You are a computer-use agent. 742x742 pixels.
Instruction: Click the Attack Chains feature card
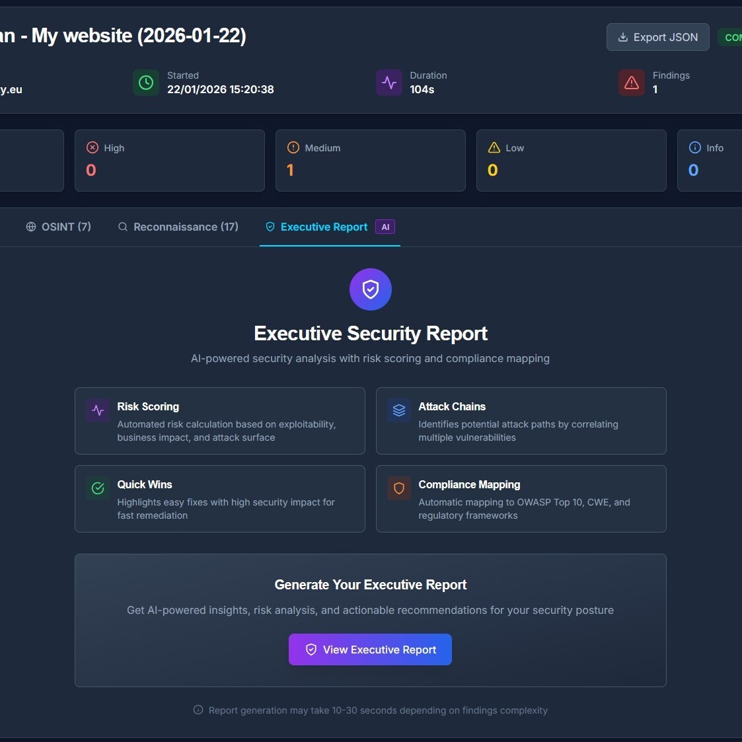[521, 421]
